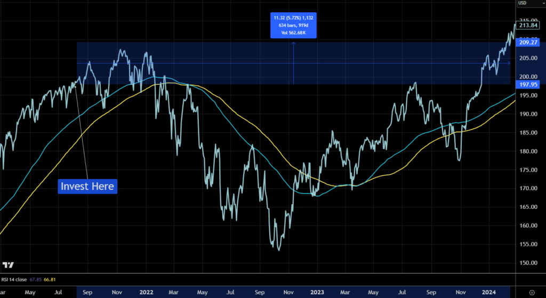Select the 209.27 upper price marker
546x298 pixels.
[x=527, y=42]
